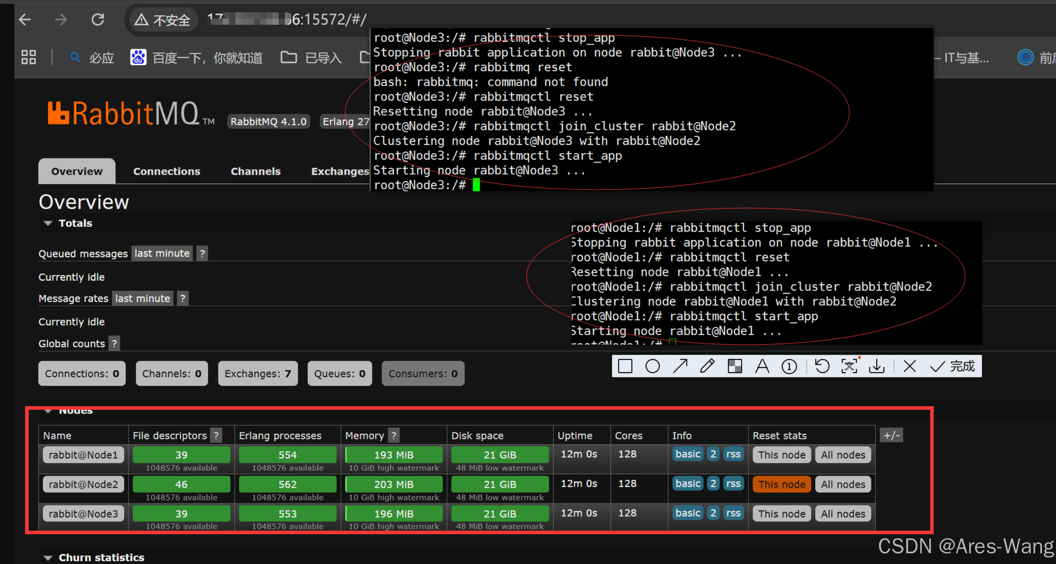Undo the last screenshot annotation
This screenshot has height=564, width=1056.
click(822, 366)
